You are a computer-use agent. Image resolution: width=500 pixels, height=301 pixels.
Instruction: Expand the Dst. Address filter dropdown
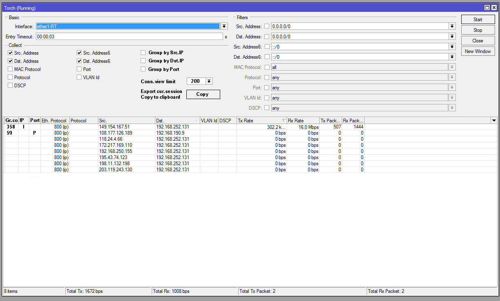coord(452,36)
